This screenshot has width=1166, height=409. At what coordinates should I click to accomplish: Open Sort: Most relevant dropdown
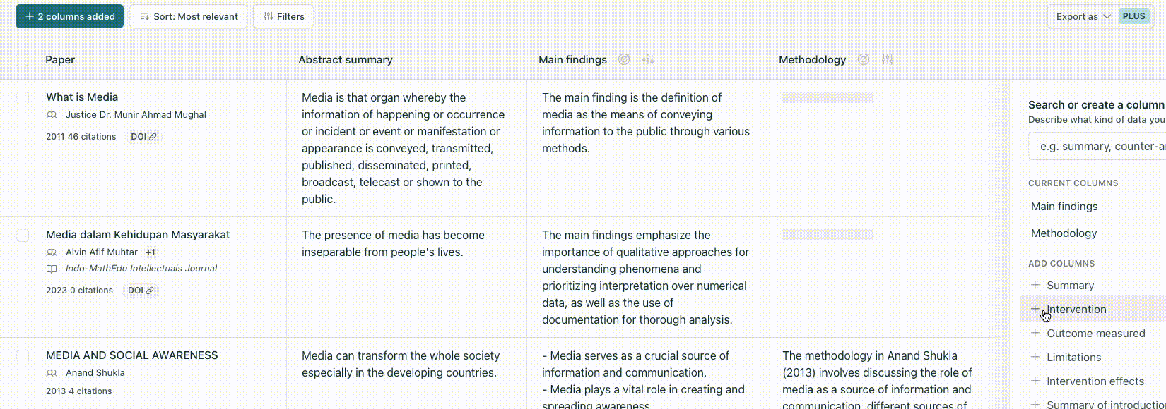(189, 16)
